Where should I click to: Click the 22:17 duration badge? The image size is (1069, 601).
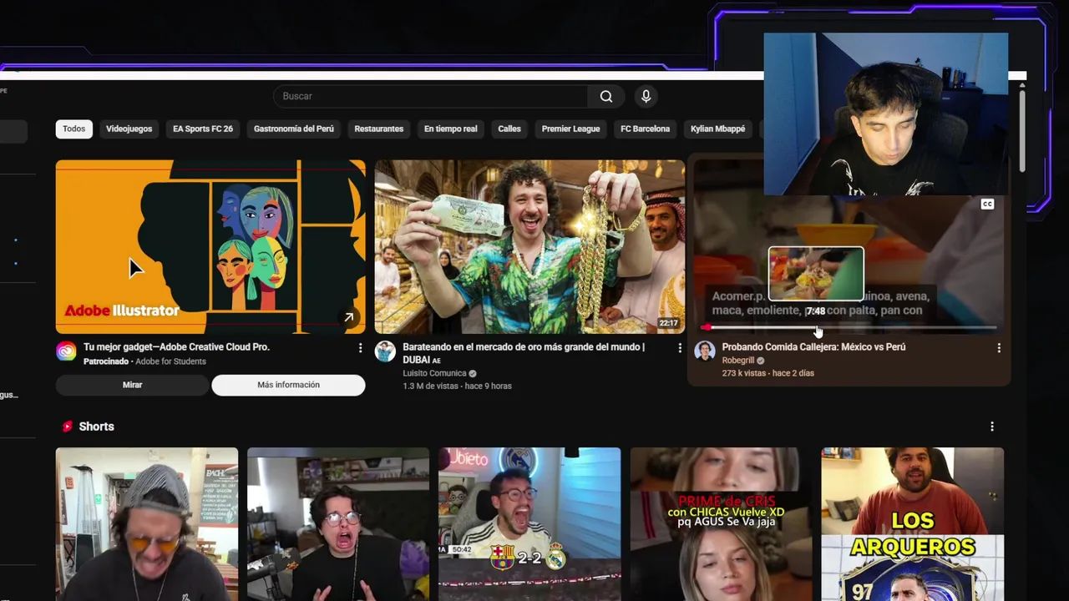pyautogui.click(x=668, y=323)
